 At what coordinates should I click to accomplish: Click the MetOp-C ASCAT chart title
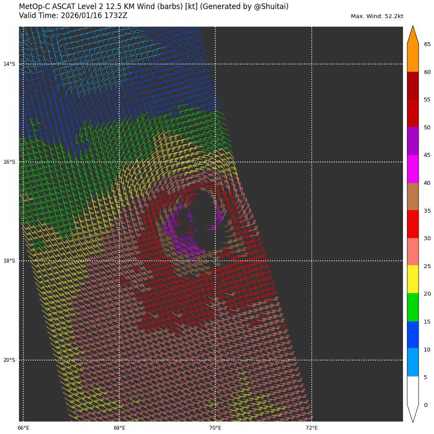(154, 7)
